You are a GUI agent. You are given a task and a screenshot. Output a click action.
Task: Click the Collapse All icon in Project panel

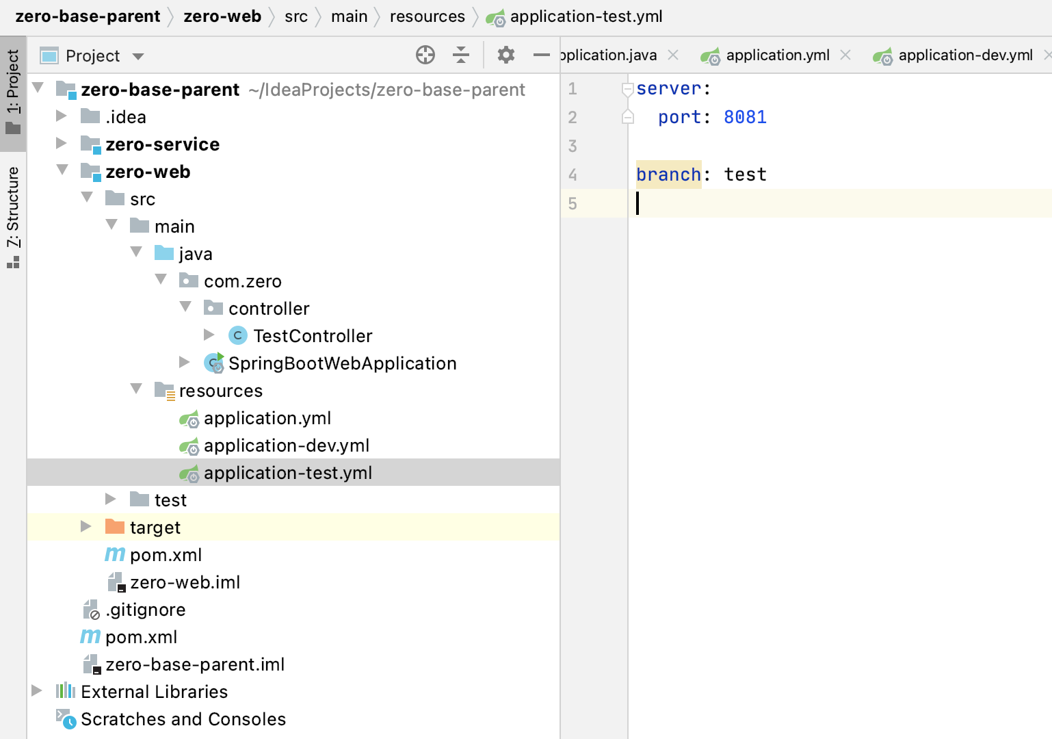pyautogui.click(x=461, y=55)
